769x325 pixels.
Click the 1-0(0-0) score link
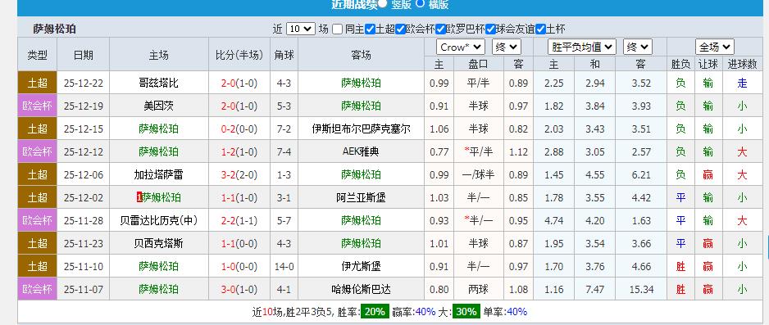239,267
